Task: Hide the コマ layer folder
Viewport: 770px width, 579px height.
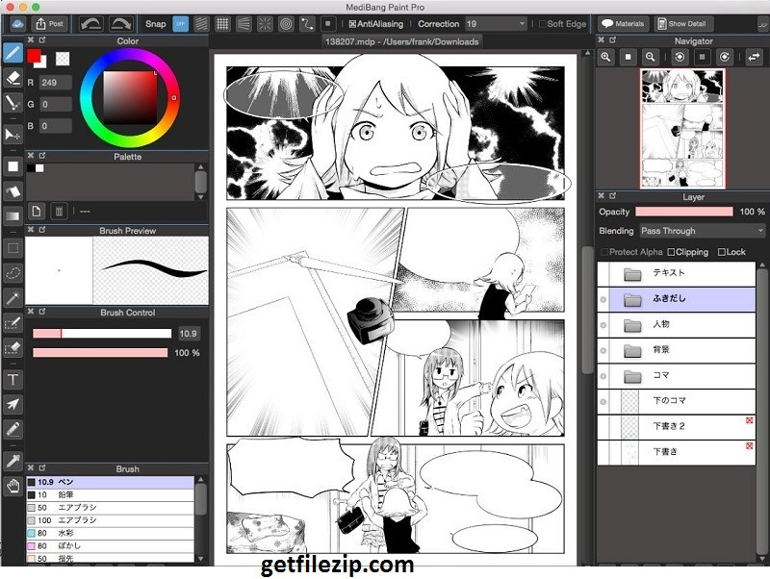Action: click(x=603, y=376)
